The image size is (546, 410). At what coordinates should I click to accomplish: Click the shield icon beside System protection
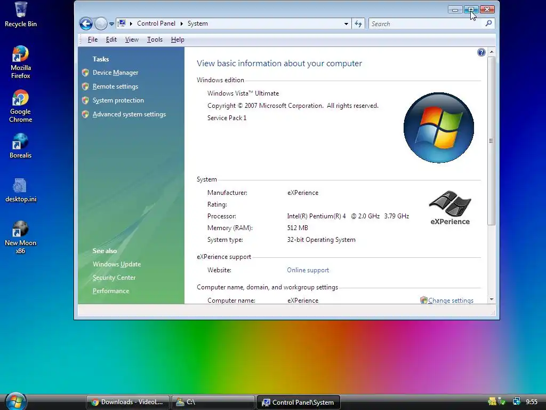pyautogui.click(x=85, y=100)
